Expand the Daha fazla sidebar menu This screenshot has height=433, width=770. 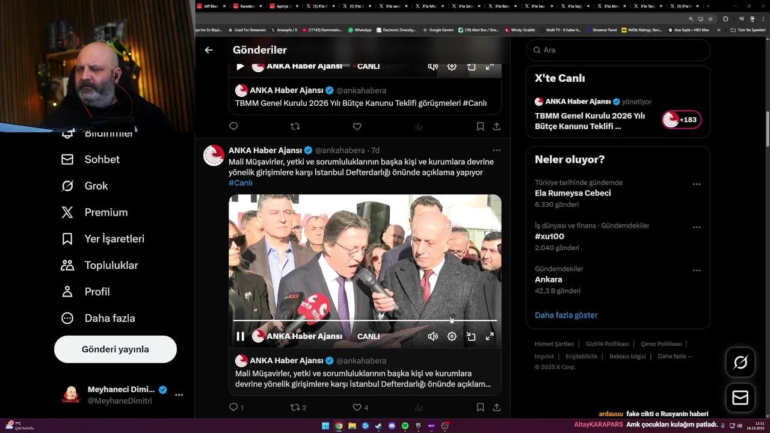98,318
